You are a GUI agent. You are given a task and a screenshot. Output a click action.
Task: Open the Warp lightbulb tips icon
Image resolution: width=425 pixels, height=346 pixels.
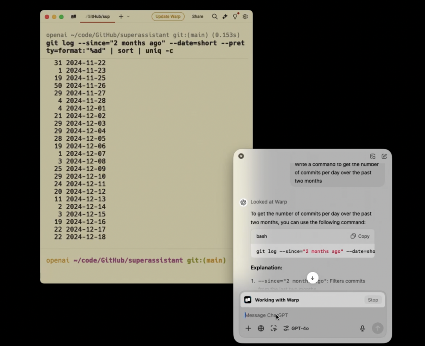coord(235,16)
